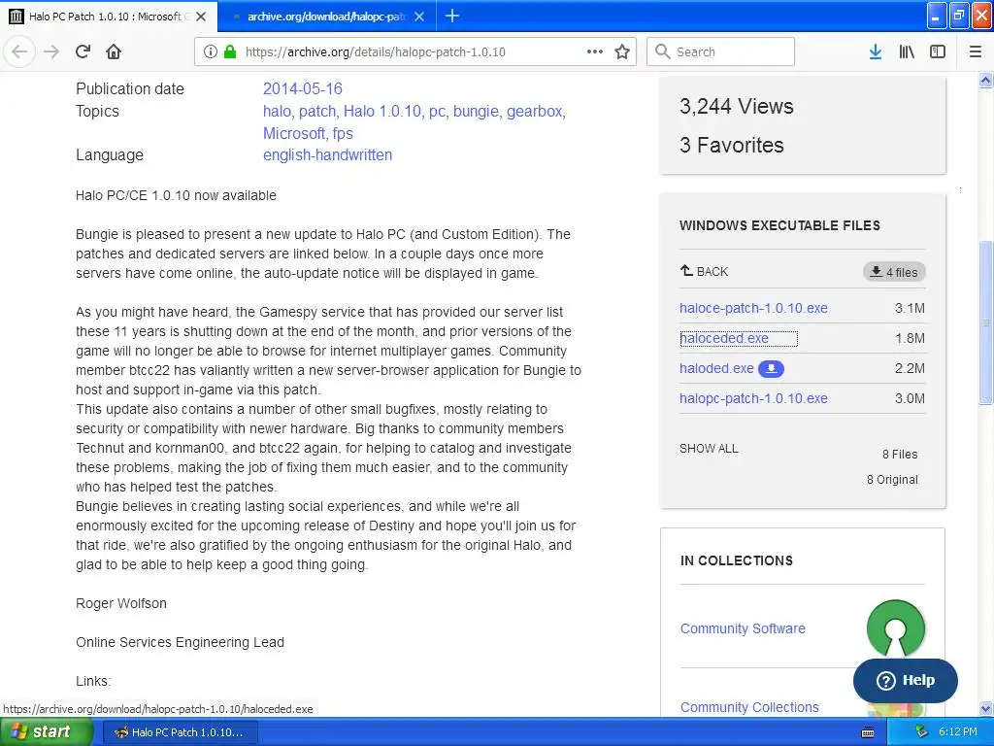This screenshot has height=746, width=994.
Task: Click the browser Search box
Action: click(720, 51)
